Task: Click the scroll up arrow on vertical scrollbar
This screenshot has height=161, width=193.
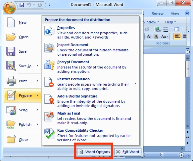Action: tap(188, 58)
